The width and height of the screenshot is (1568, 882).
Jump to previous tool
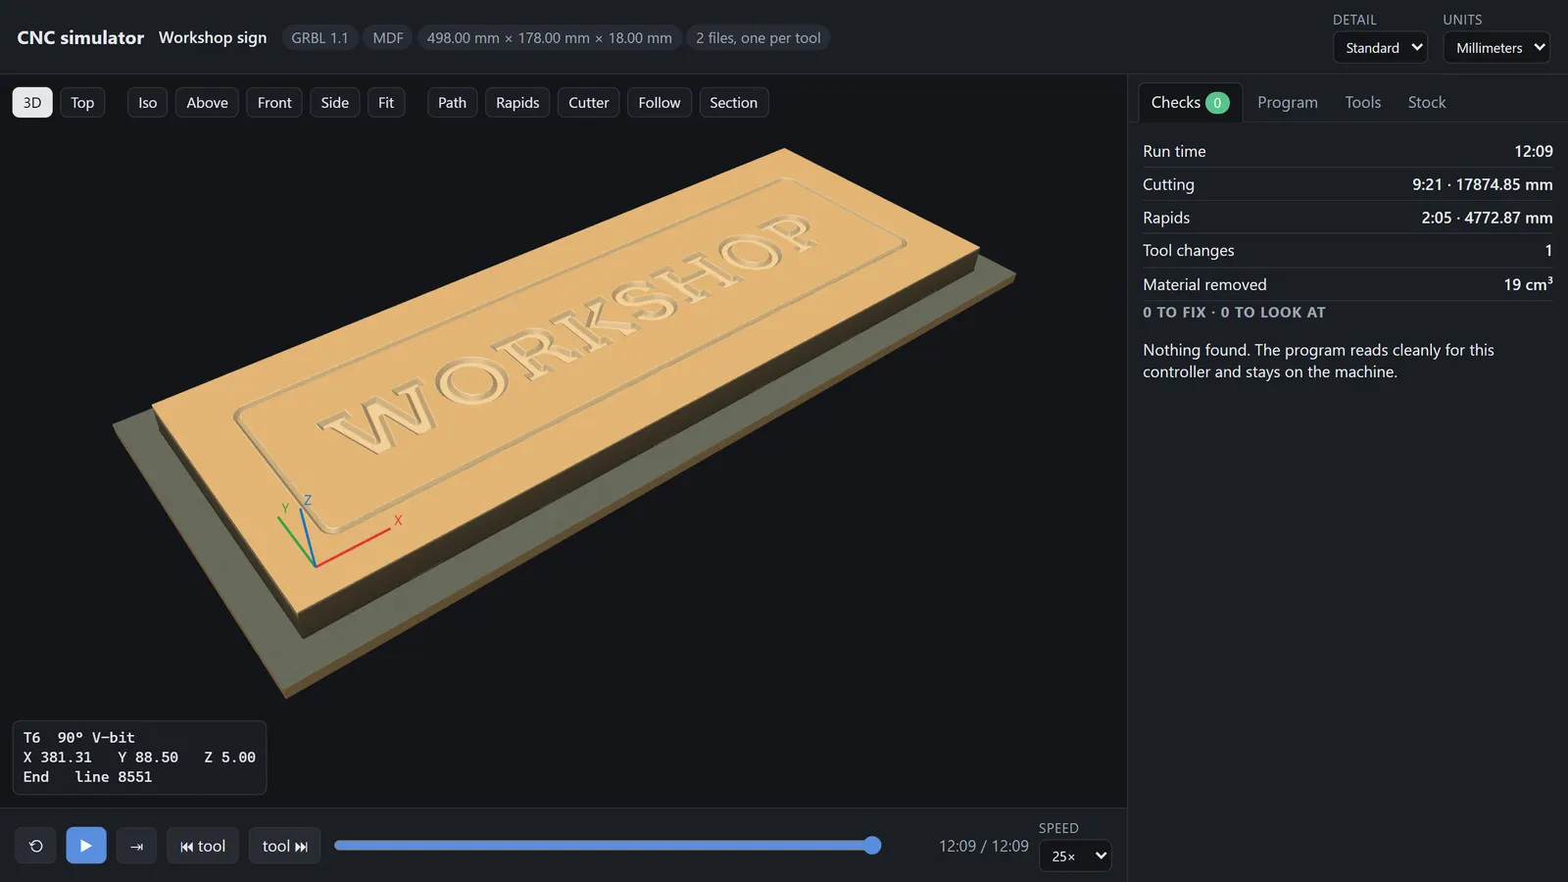pyautogui.click(x=203, y=846)
